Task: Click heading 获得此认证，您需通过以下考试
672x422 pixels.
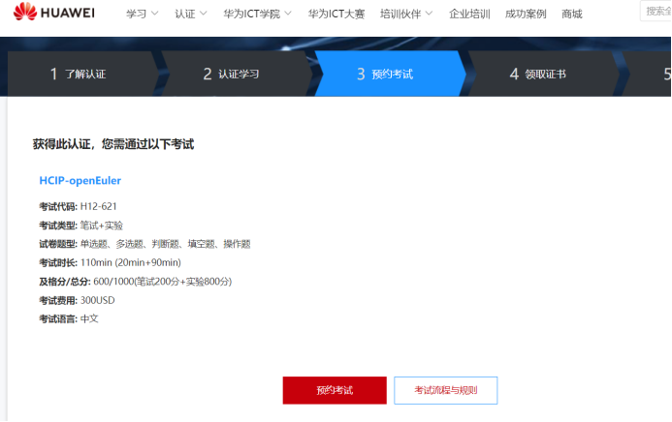Action: [113, 144]
